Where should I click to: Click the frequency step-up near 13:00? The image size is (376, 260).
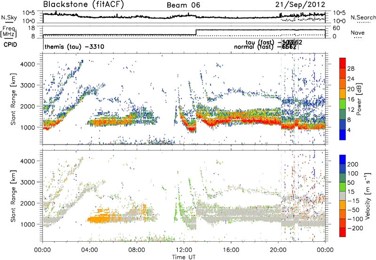(196, 32)
